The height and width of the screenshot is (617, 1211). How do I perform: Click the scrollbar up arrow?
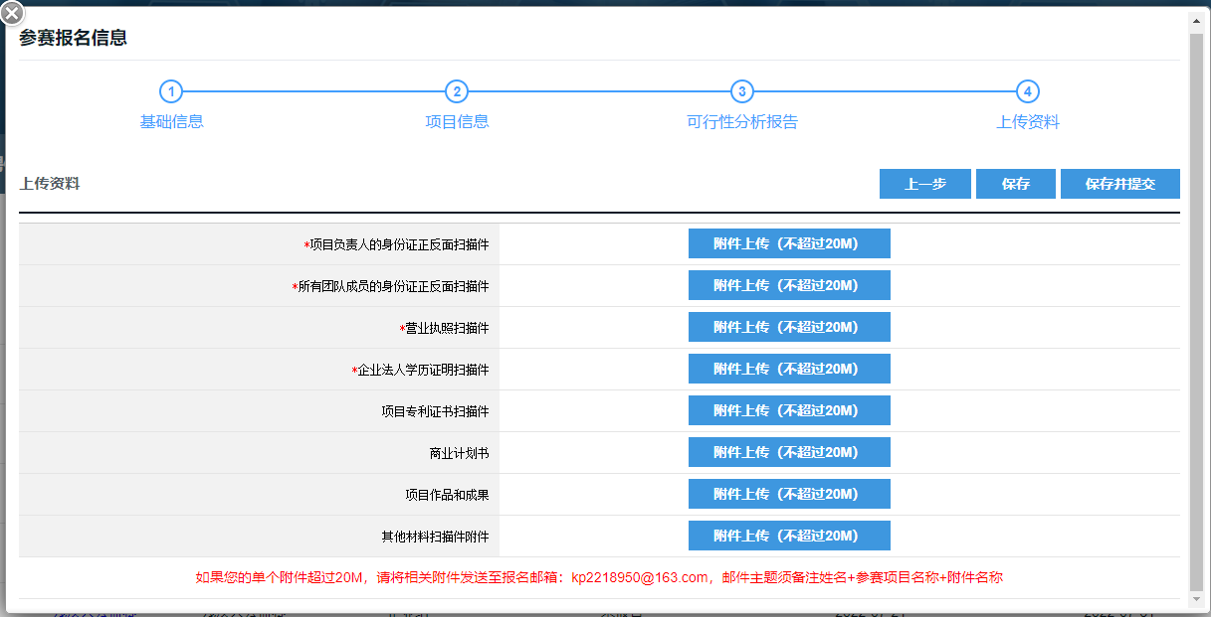pos(1196,20)
